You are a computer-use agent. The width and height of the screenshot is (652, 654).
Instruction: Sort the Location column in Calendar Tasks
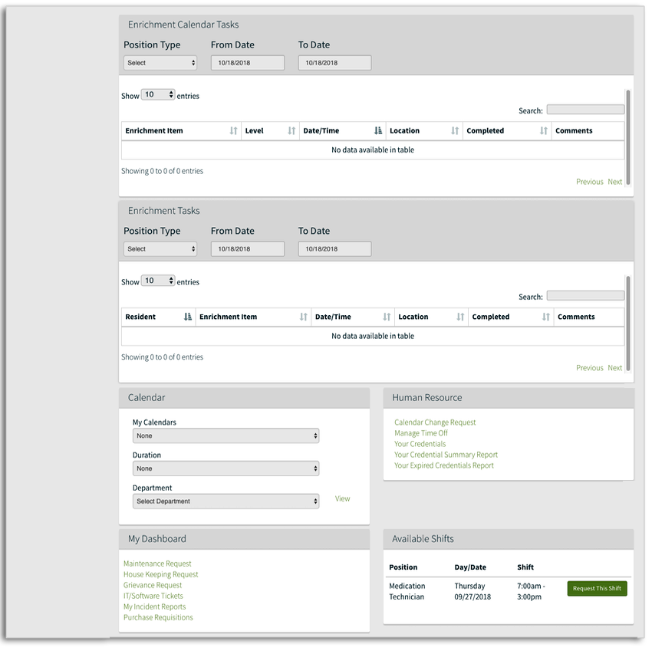453,130
